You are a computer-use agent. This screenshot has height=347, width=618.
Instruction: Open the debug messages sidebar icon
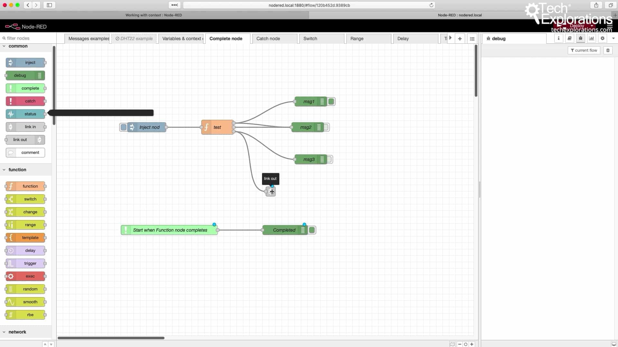coord(580,38)
